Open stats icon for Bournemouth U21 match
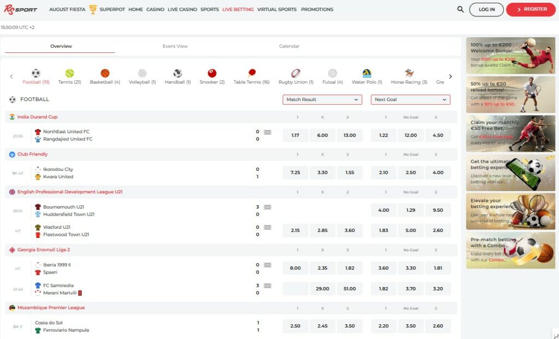The image size is (559, 339). tap(267, 207)
